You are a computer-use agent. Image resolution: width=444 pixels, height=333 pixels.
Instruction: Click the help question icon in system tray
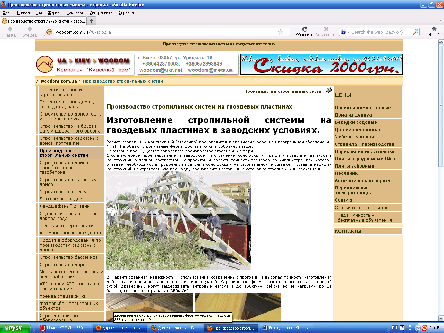(402, 328)
